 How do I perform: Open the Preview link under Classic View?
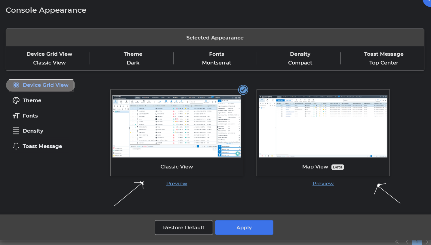177,184
